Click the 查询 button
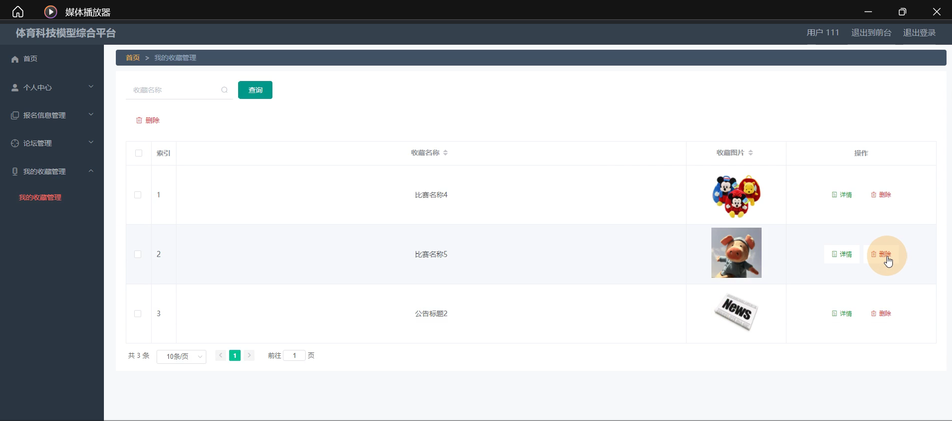 coord(255,90)
